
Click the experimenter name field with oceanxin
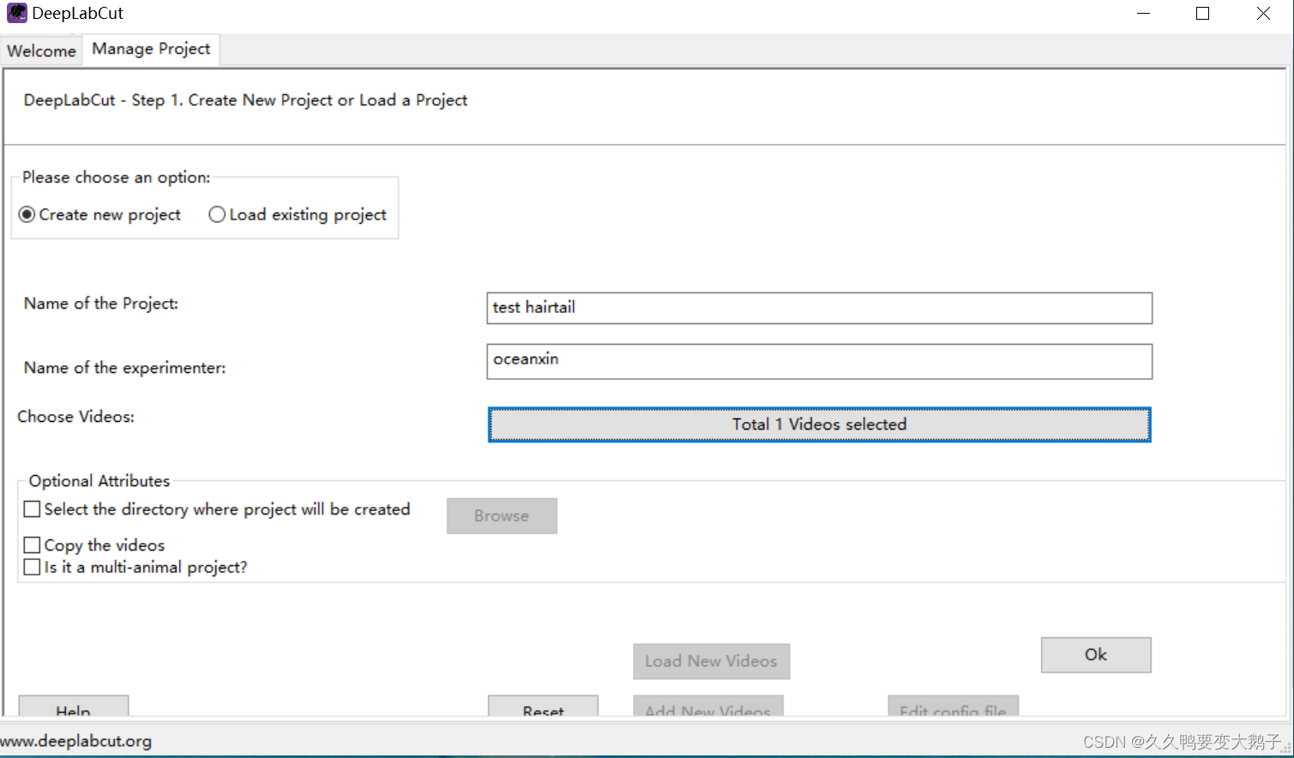(819, 361)
